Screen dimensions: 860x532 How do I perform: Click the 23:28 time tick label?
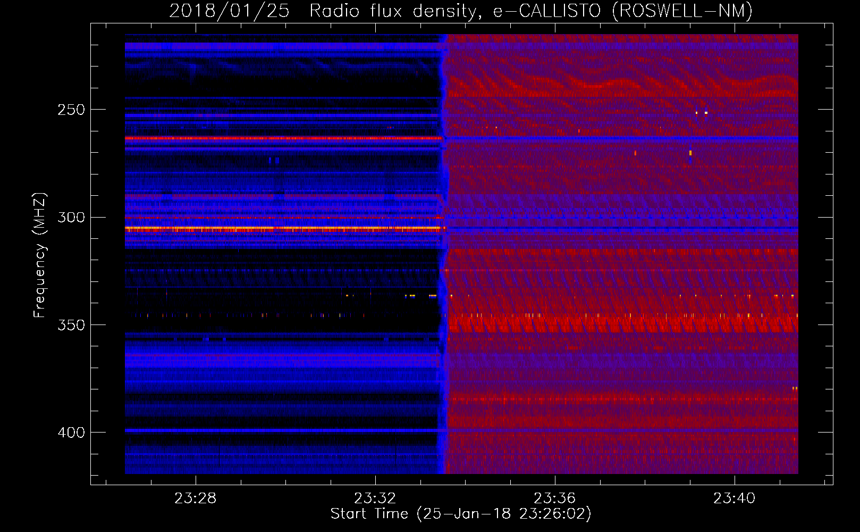point(196,498)
